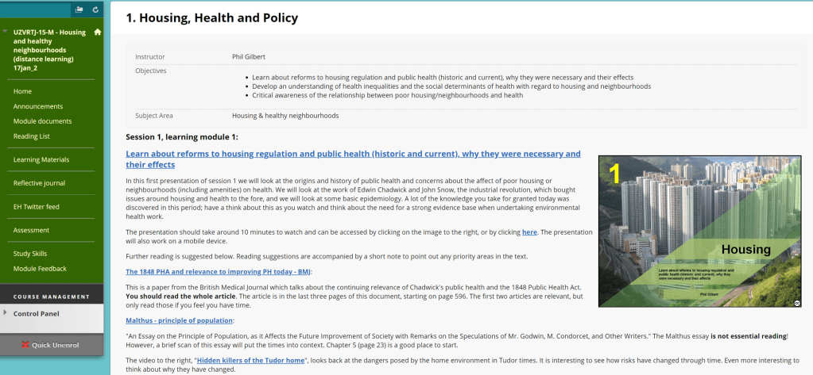The image size is (813, 375).
Task: Click the red X Quick Unenrol icon
Action: click(25, 345)
